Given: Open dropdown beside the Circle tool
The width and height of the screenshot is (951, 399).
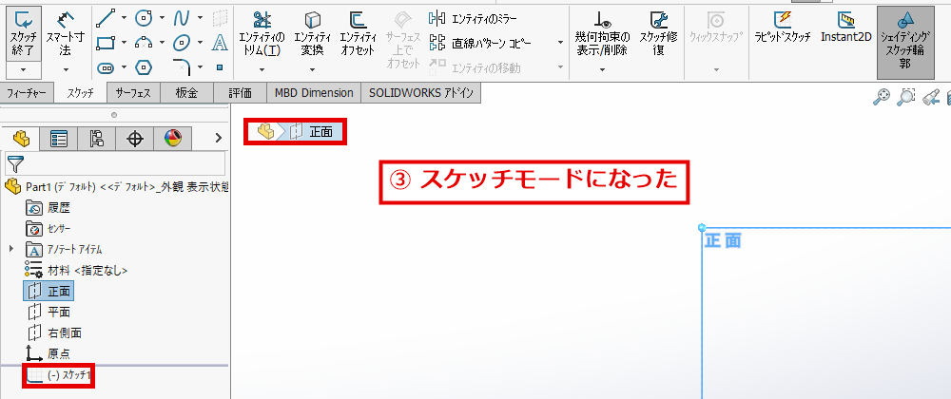Looking at the screenshot, I should tap(163, 18).
